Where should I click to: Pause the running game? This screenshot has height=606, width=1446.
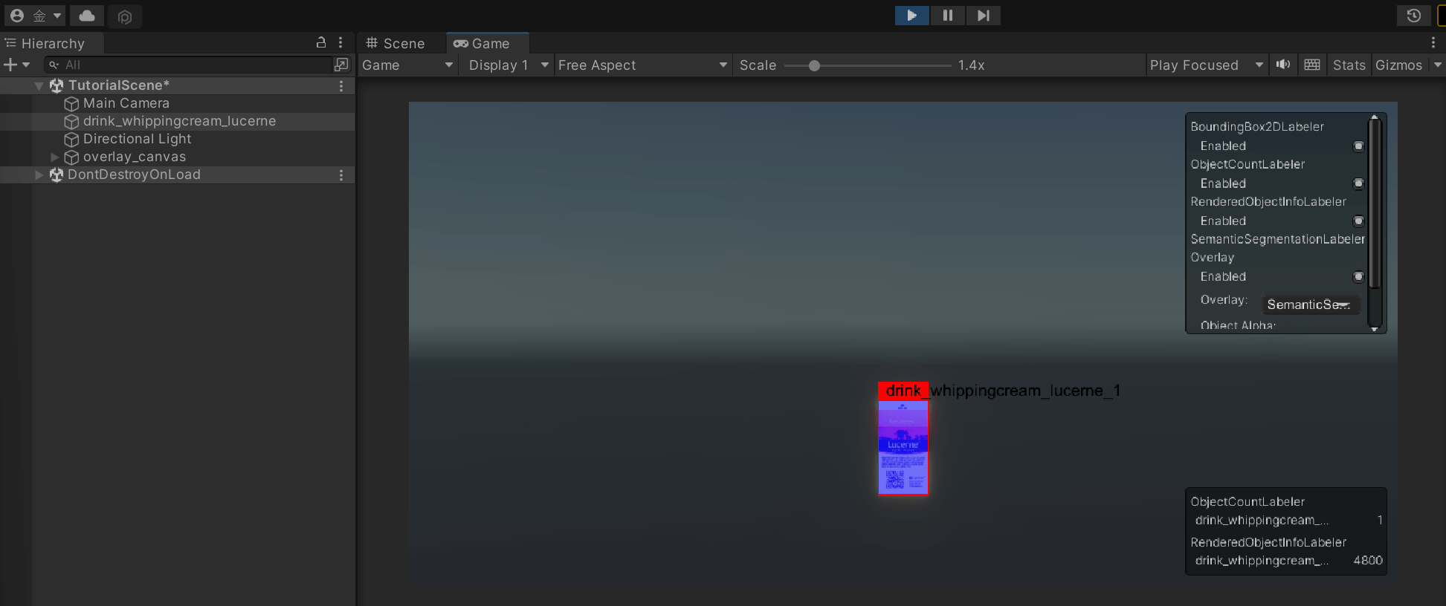[x=947, y=15]
